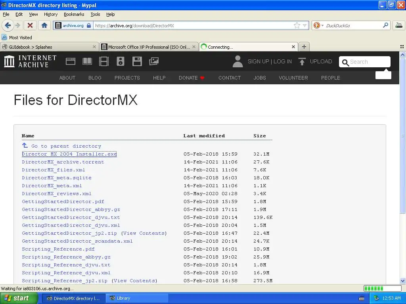
Task: Click the search magnifier in browser search box
Action: tap(385, 25)
